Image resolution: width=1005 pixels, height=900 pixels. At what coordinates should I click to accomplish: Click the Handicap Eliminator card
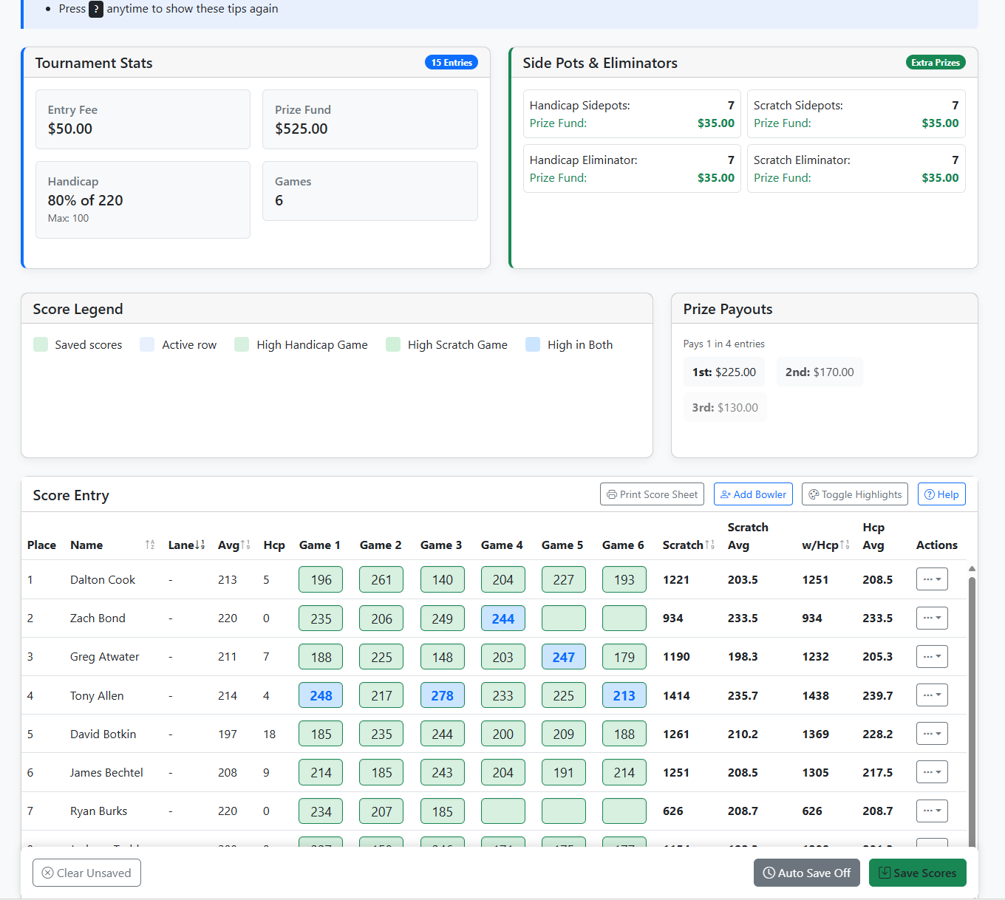coord(632,168)
